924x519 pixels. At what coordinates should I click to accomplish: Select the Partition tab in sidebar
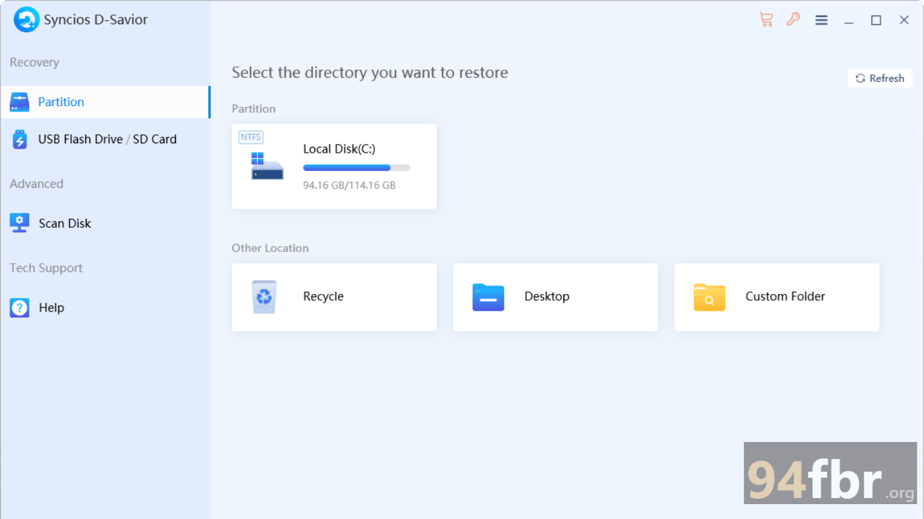(106, 102)
